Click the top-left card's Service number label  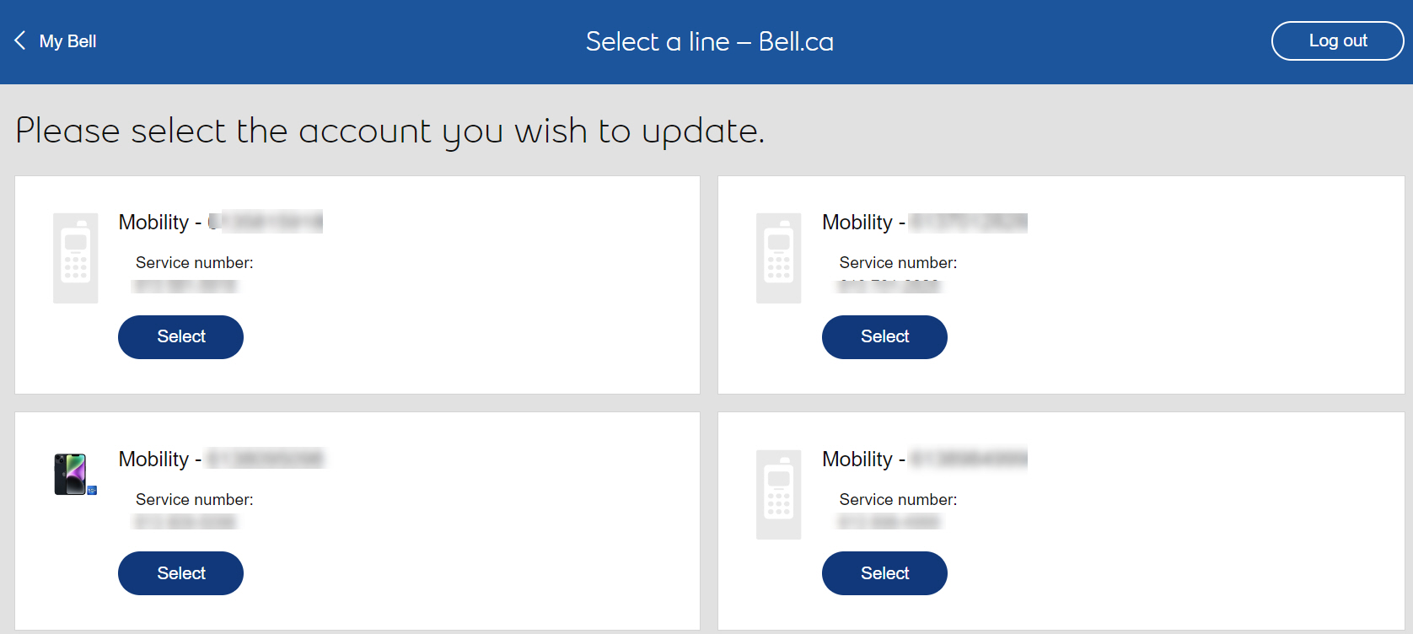195,263
